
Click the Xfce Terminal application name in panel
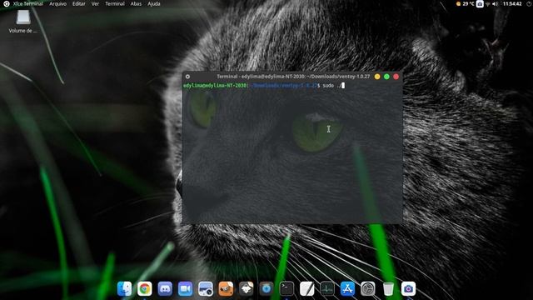27,3
